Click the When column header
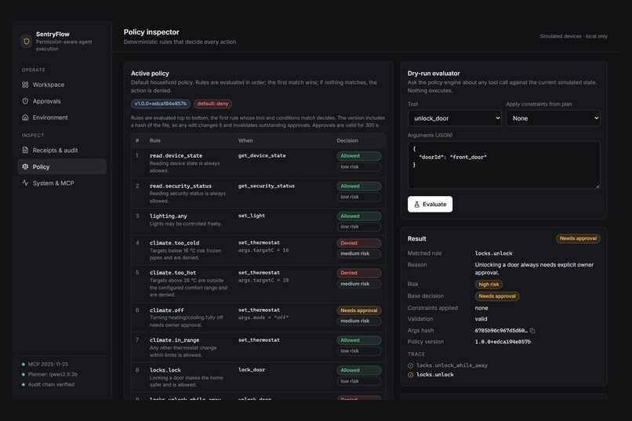The image size is (632, 421). point(245,140)
